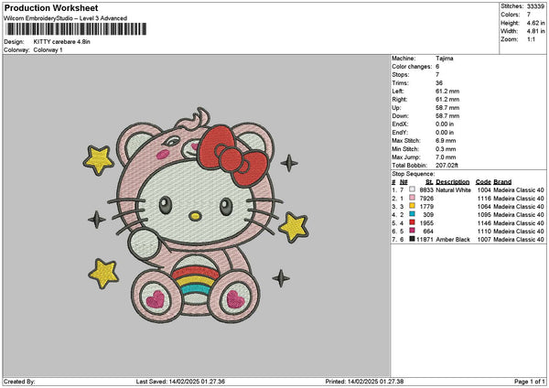Screen dimensions: 549x388
Task: Select the Natural White description text
Action: [454, 190]
